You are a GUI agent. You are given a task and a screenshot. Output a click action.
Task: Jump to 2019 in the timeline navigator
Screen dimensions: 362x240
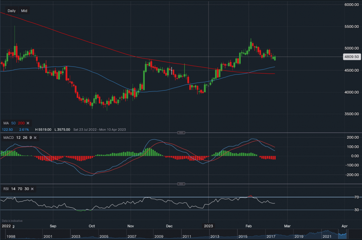299,236
